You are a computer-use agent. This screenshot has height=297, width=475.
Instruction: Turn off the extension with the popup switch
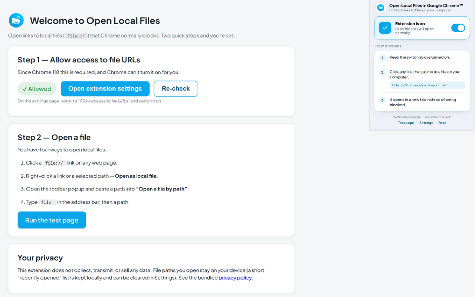(x=458, y=28)
